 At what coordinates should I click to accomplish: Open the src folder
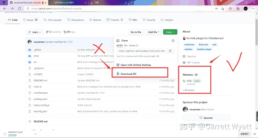(x=35, y=62)
